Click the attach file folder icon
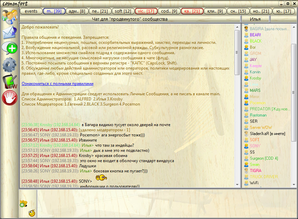 tap(23, 204)
